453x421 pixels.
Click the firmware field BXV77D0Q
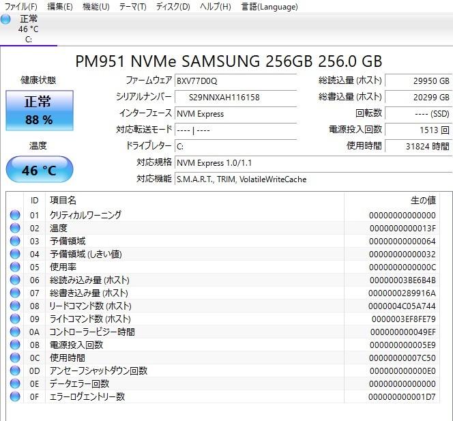coord(235,81)
